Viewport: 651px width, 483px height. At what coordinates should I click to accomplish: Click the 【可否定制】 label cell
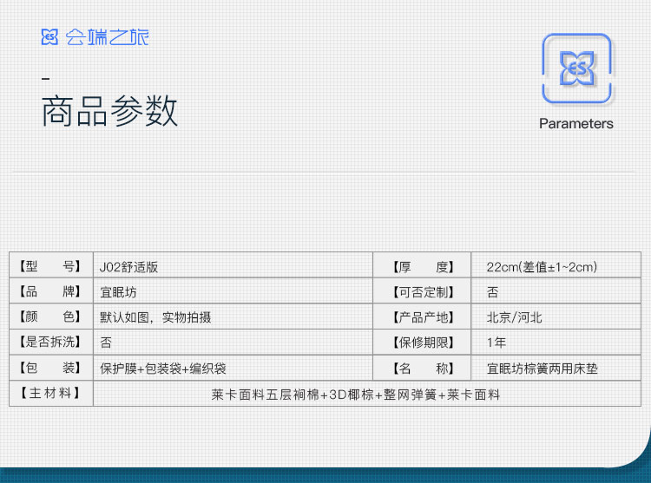[421, 292]
